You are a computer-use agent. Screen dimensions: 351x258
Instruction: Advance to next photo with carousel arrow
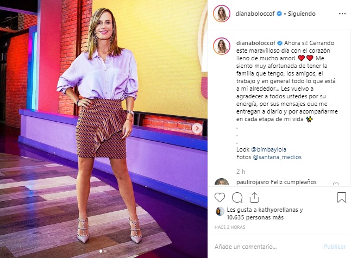point(197,128)
